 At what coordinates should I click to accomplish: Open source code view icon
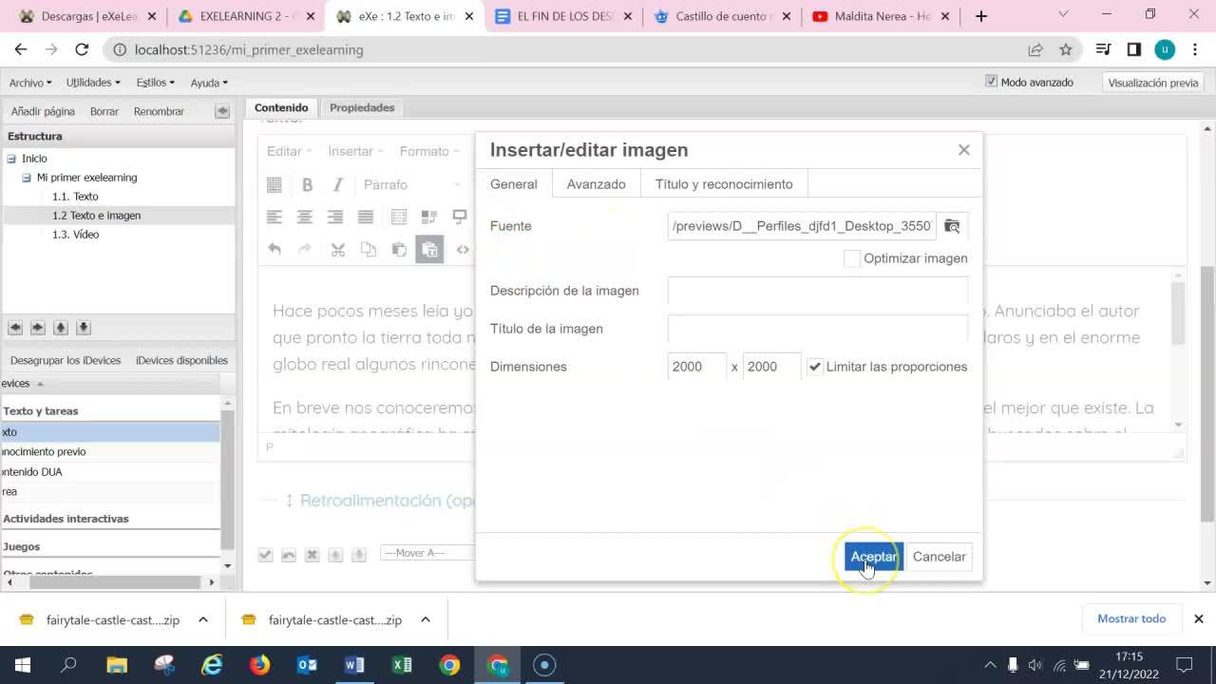(463, 249)
